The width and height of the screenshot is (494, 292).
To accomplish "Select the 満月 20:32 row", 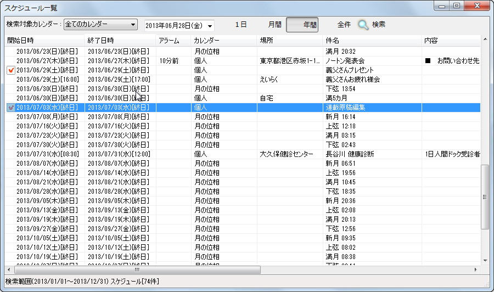I will pos(243,52).
